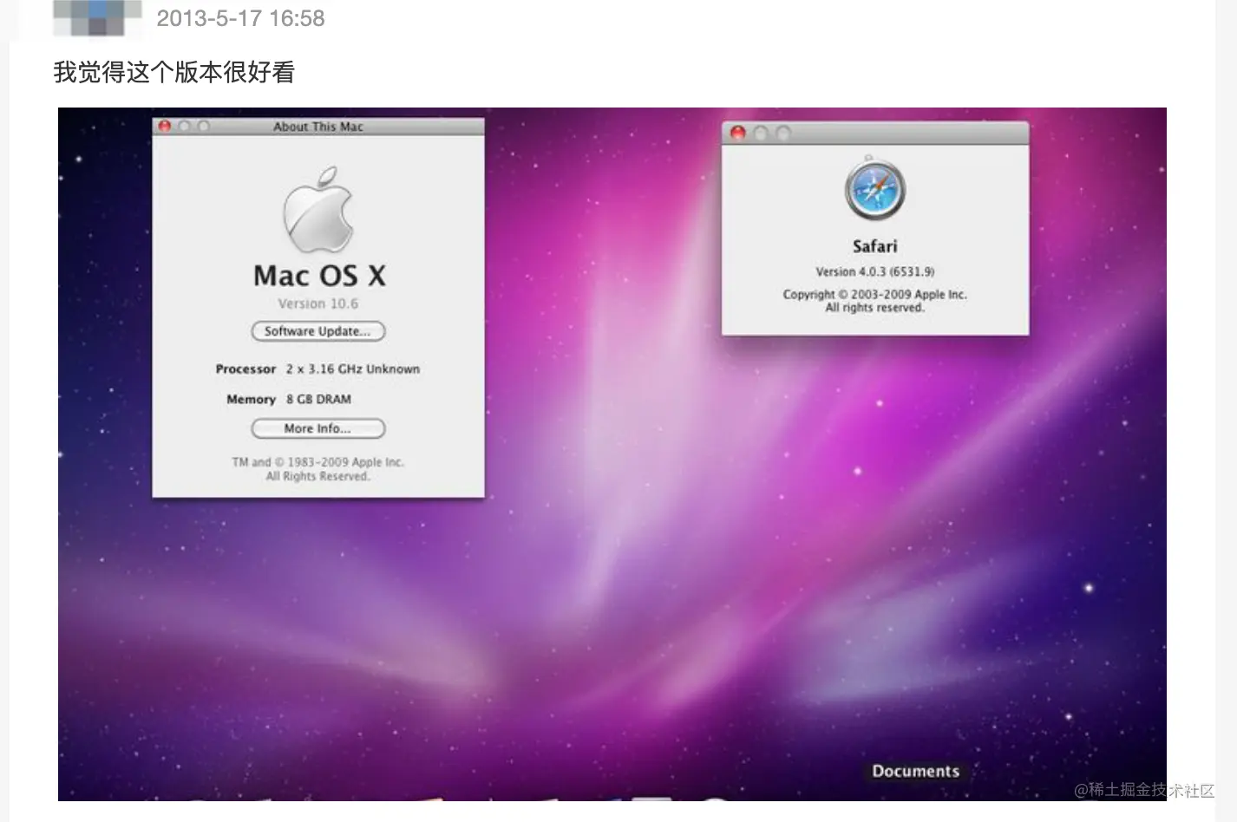Click the Safari Version 4.0.3 text
The width and height of the screenshot is (1237, 822).
(x=874, y=271)
